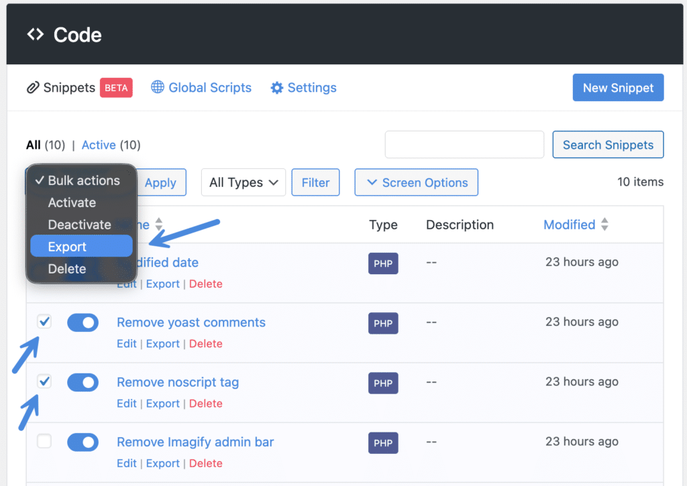Click the BETA badge next to Snippets
The image size is (687, 486).
116,87
